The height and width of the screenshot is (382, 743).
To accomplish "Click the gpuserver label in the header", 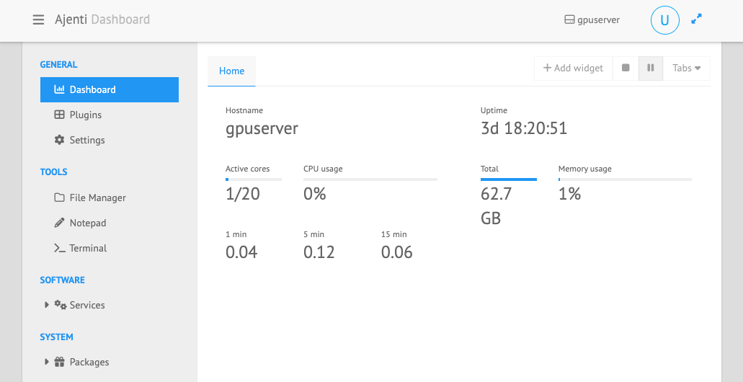I will click(x=598, y=20).
